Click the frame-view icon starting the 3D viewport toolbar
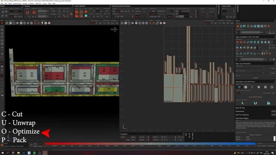 [7, 23]
